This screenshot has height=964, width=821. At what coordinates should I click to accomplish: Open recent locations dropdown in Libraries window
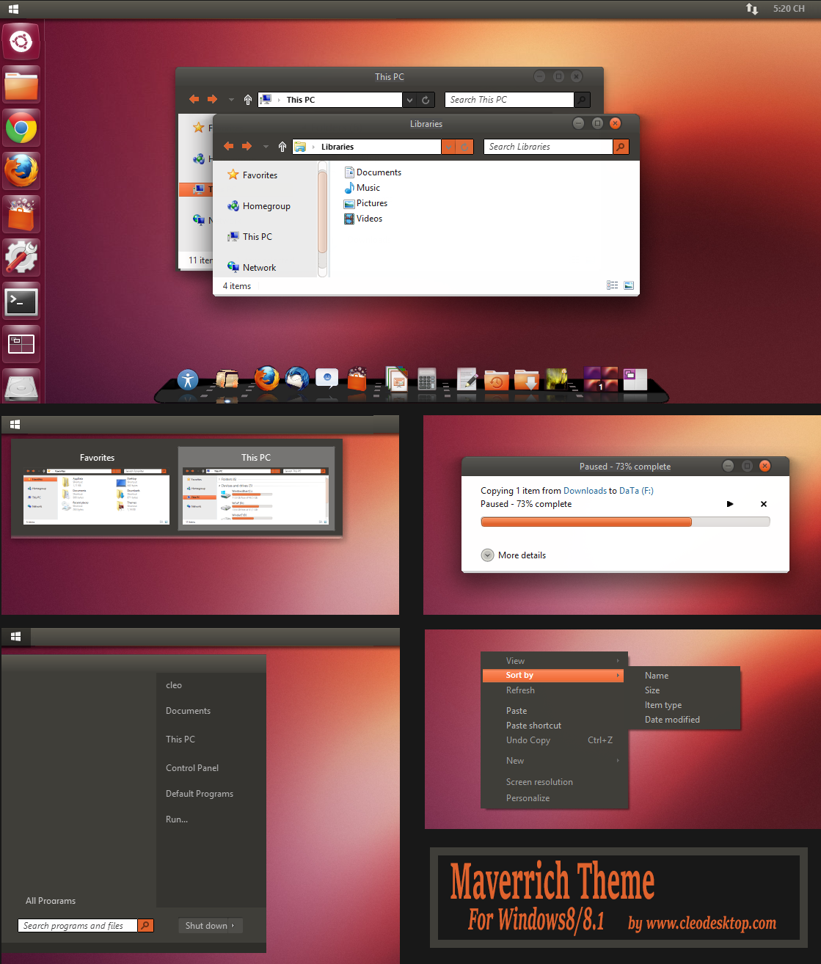pos(266,147)
